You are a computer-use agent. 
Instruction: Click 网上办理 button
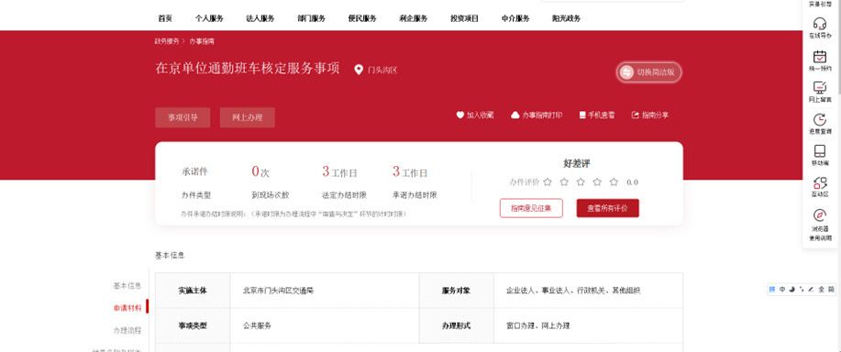(248, 118)
